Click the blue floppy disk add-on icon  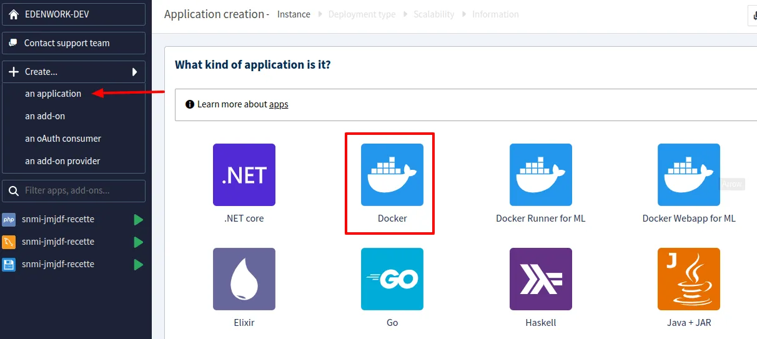coord(9,264)
